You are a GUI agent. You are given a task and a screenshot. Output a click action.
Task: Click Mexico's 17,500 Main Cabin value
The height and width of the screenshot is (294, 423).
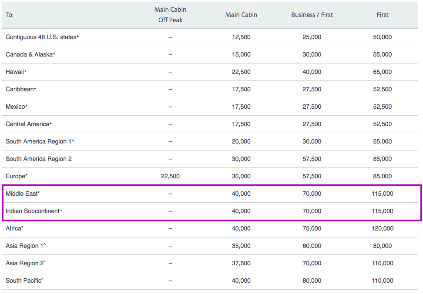[x=241, y=107]
